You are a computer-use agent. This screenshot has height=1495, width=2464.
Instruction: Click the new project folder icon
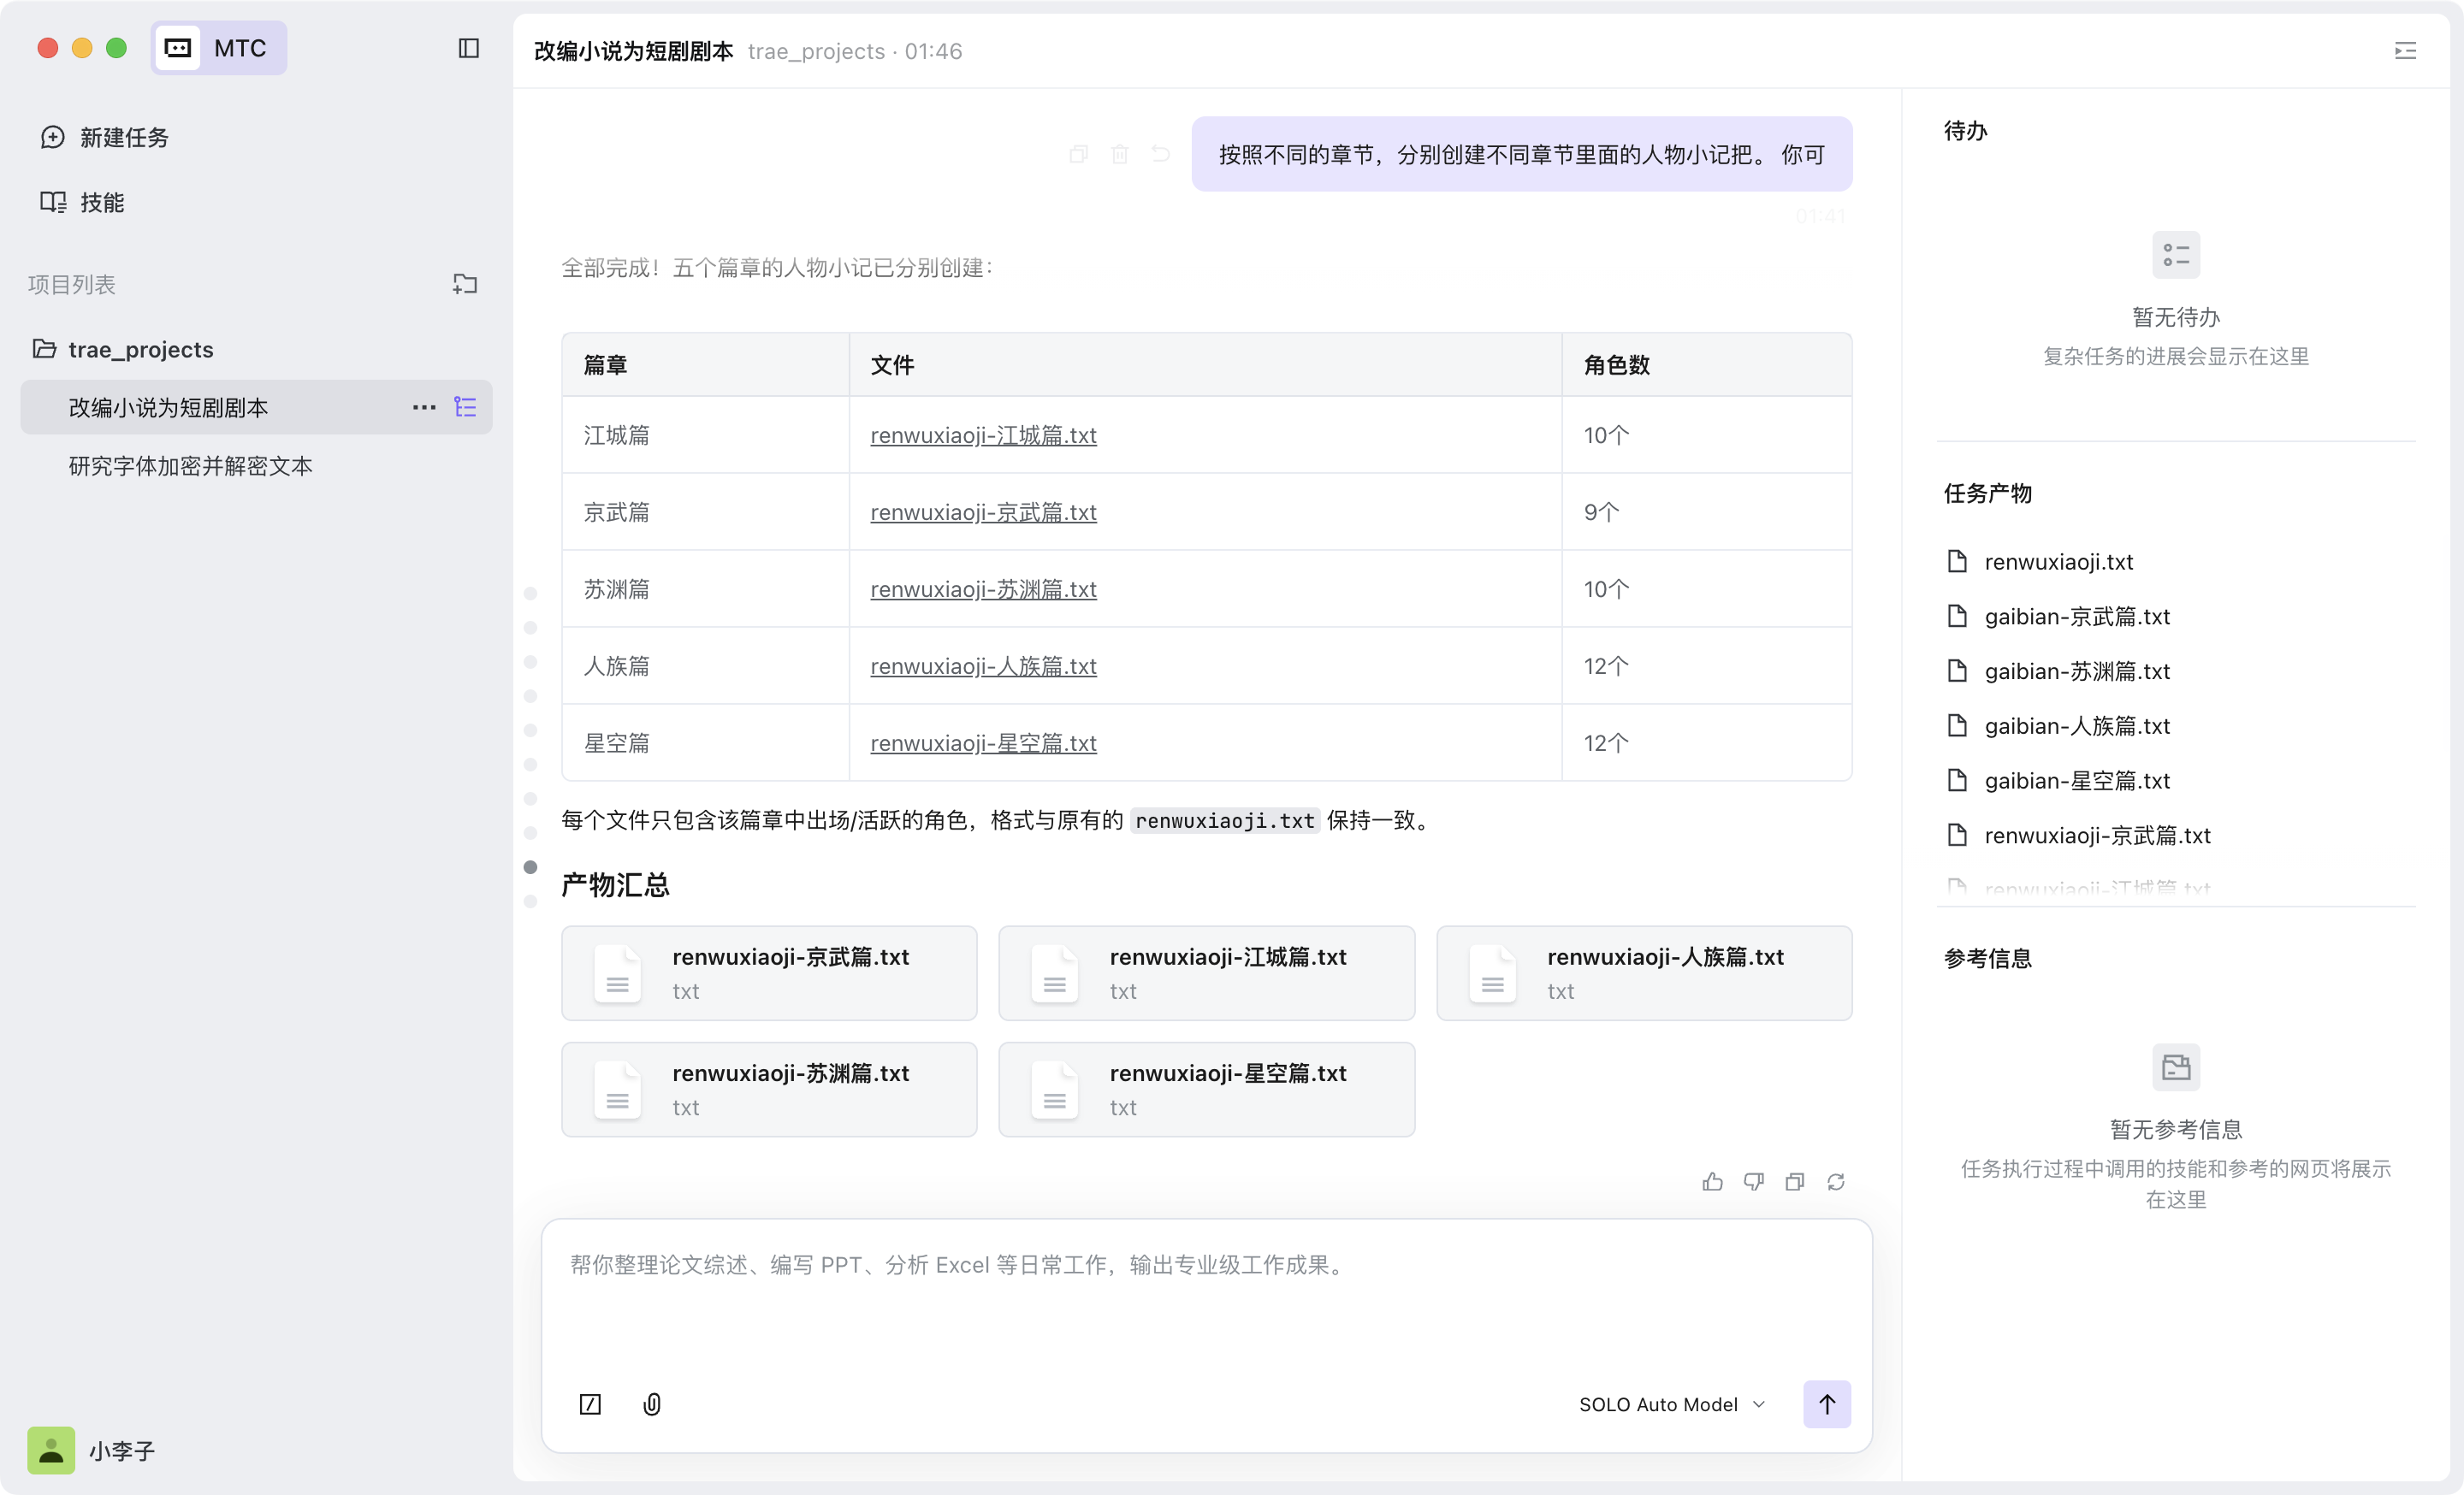[465, 284]
